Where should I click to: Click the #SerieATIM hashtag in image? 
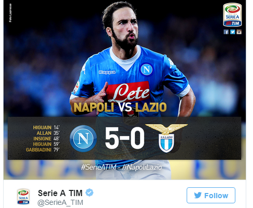pos(99,167)
